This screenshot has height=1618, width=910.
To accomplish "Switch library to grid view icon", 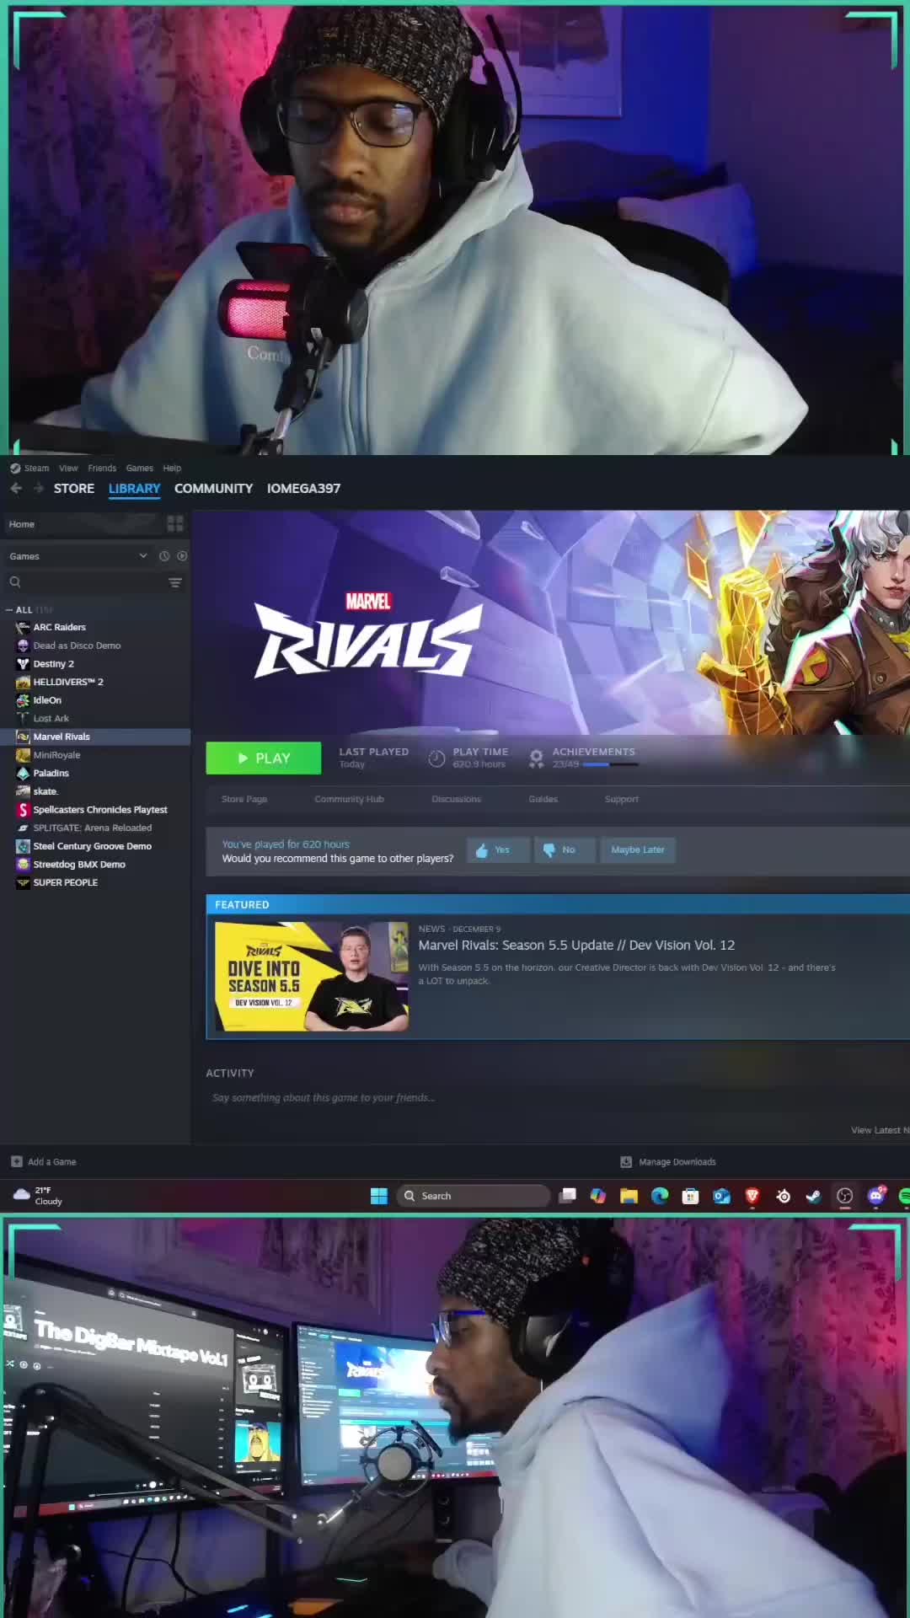I will click(x=175, y=524).
